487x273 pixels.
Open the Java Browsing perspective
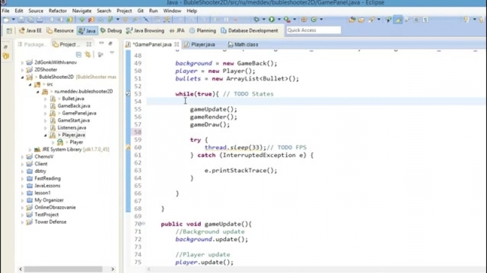(x=145, y=30)
